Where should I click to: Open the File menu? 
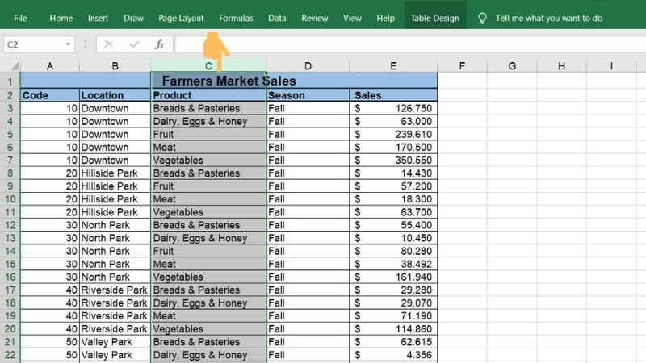[x=20, y=18]
